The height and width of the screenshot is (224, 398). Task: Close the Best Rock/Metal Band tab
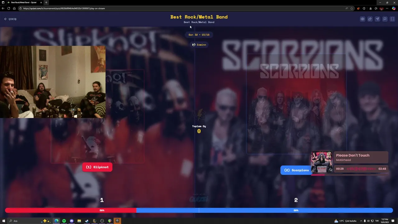click(41, 2)
